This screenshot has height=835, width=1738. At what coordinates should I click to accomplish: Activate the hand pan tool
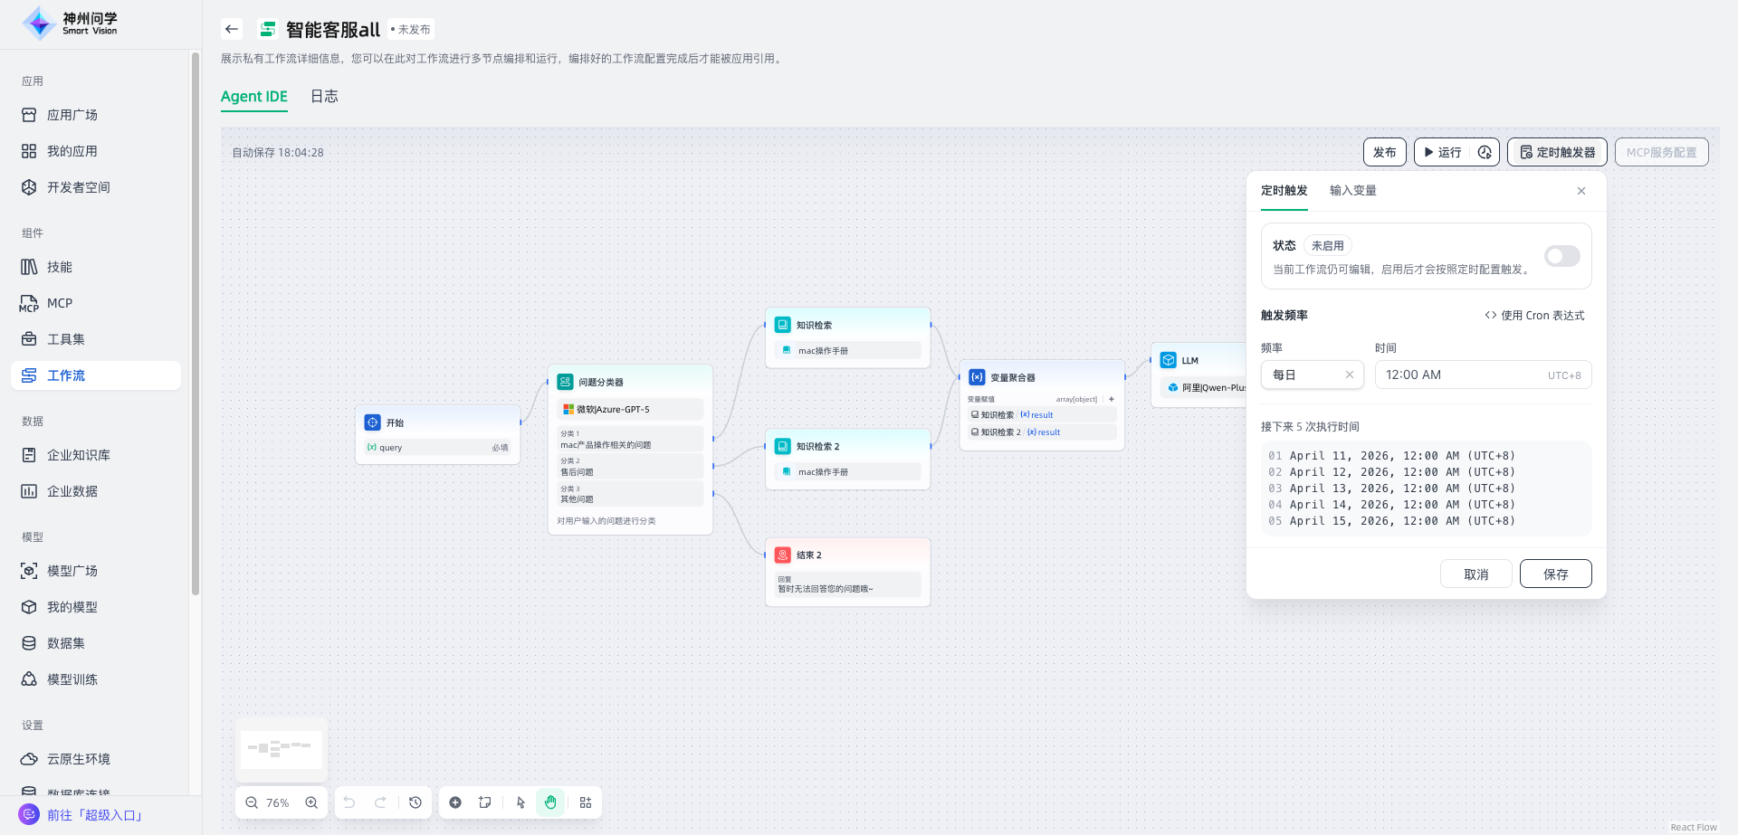pos(550,802)
